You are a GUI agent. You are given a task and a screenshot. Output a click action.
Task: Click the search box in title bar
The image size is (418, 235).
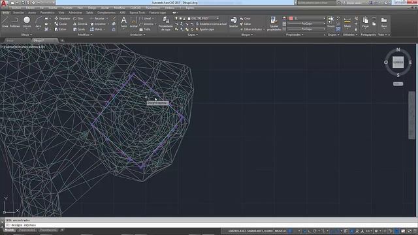coord(316,3)
